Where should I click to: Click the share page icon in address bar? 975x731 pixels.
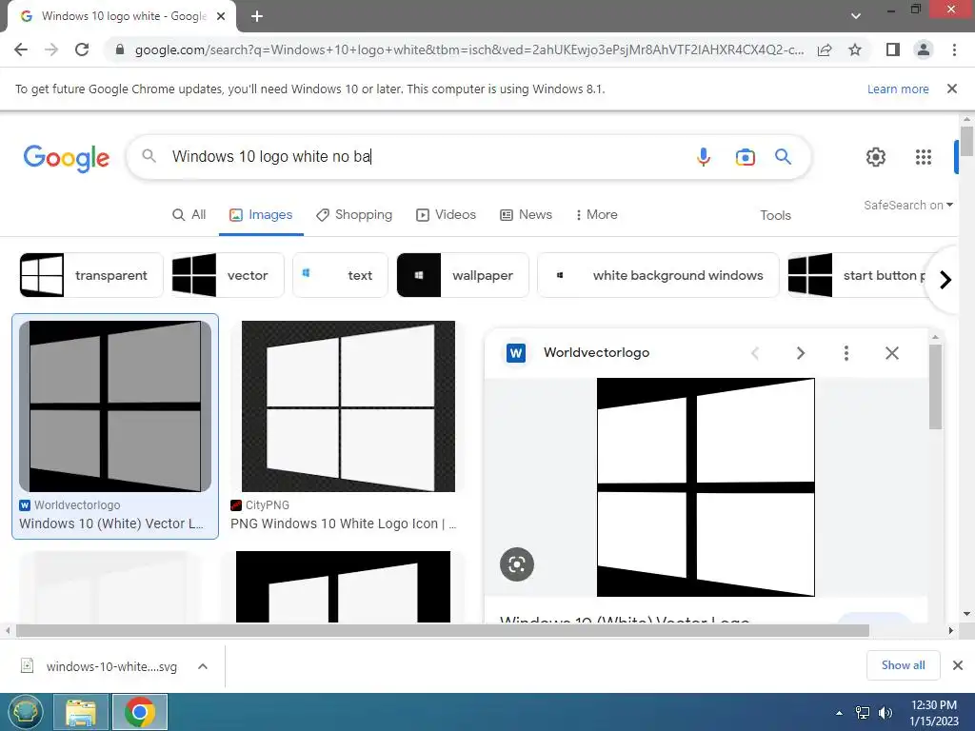(825, 49)
